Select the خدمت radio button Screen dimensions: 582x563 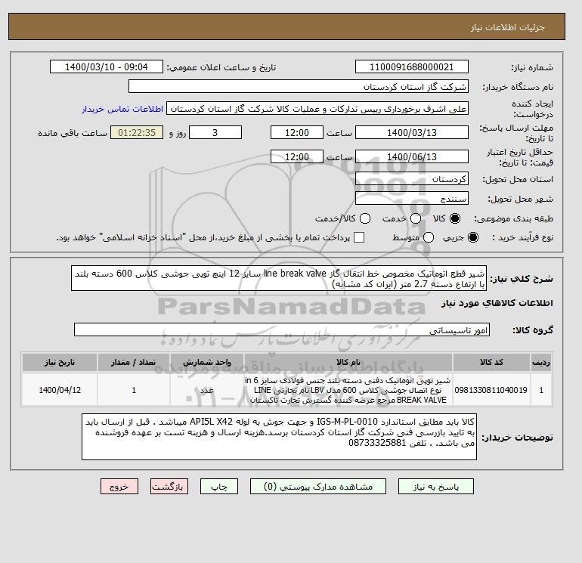[x=416, y=218]
